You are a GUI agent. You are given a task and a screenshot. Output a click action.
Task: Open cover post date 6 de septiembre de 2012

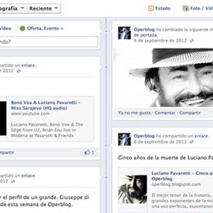click(x=160, y=41)
